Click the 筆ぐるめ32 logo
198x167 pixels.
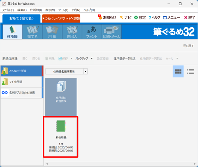click(174, 32)
